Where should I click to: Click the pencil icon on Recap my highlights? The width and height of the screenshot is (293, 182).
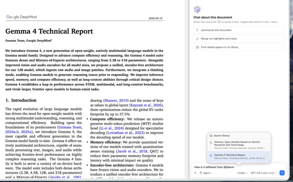coord(197,39)
